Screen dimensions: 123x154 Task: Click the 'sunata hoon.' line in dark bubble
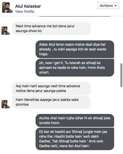coord(49,123)
